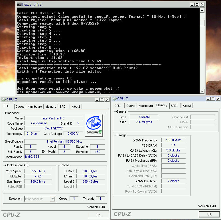
Task: Click the memory Size value '256 MBytes'
Action: pos(144,122)
